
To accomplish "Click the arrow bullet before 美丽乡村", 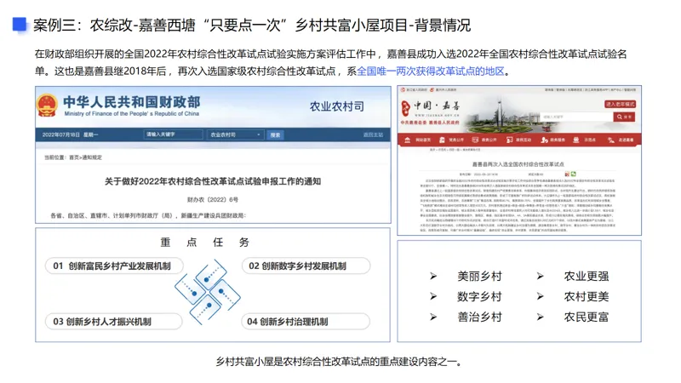I will (433, 276).
